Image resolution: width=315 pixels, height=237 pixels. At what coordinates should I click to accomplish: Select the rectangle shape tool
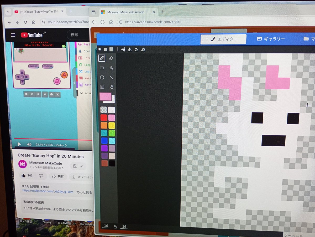(102, 68)
